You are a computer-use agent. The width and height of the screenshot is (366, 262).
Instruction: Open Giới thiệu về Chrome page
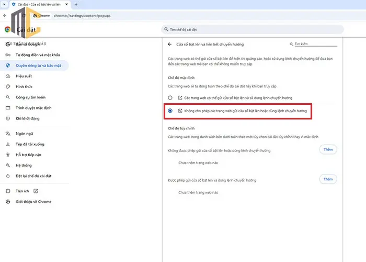(35, 202)
